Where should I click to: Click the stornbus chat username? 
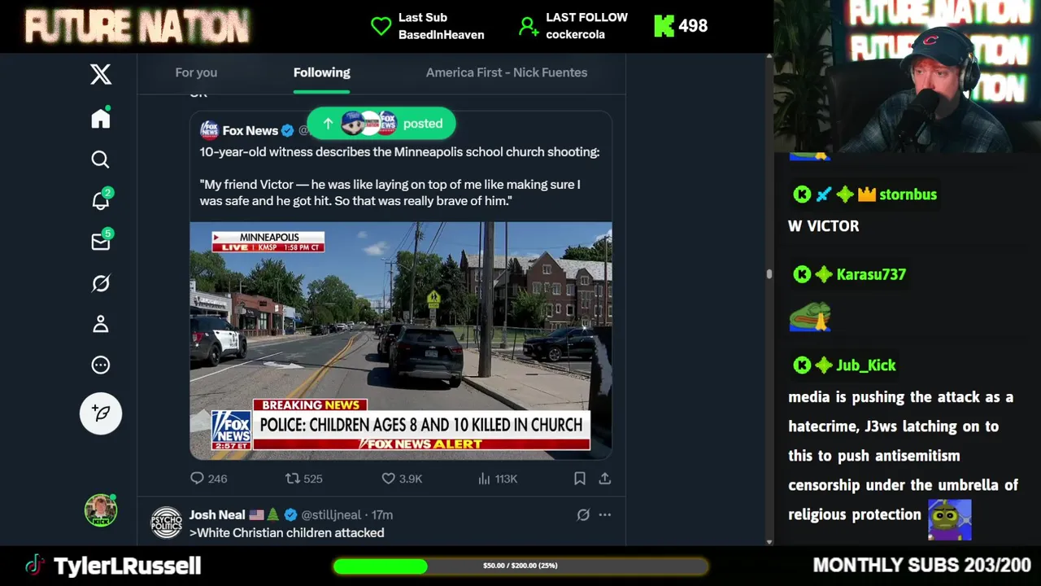[908, 195]
